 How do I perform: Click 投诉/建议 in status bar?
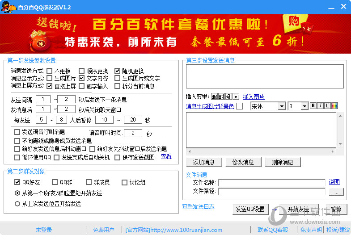point(338,230)
